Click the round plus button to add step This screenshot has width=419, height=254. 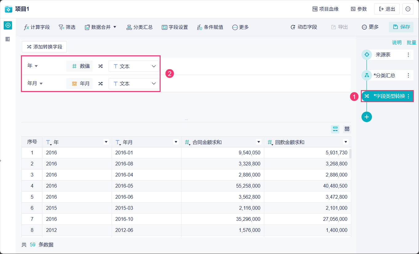pyautogui.click(x=366, y=117)
